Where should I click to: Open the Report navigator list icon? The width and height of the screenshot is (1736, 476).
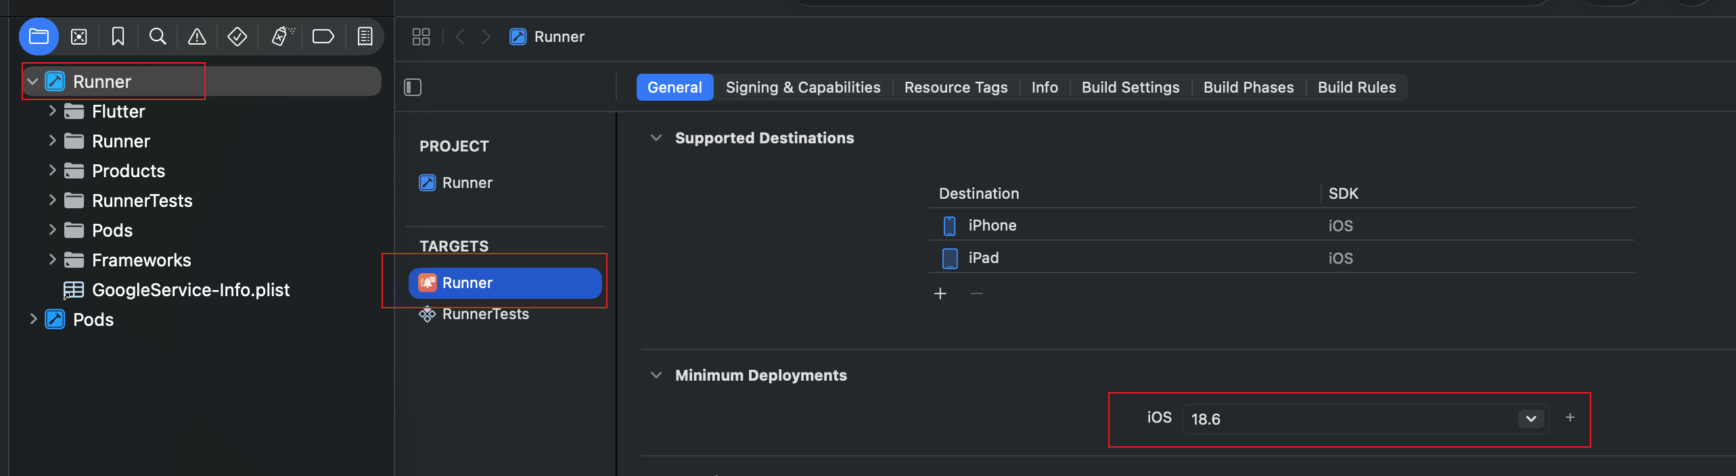click(x=365, y=37)
